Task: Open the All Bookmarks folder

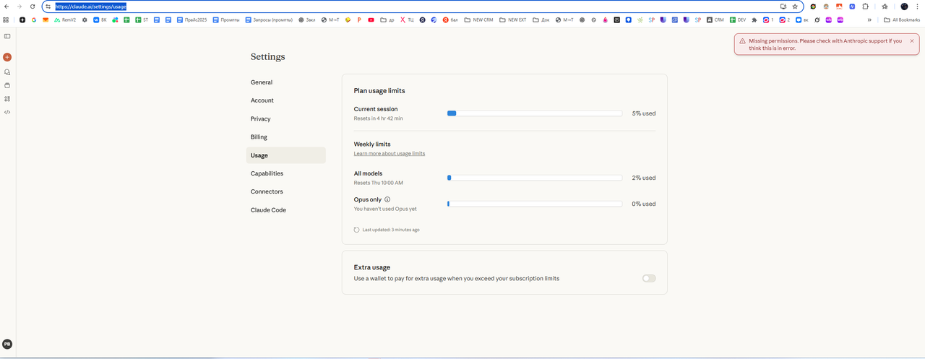Action: 902,20
